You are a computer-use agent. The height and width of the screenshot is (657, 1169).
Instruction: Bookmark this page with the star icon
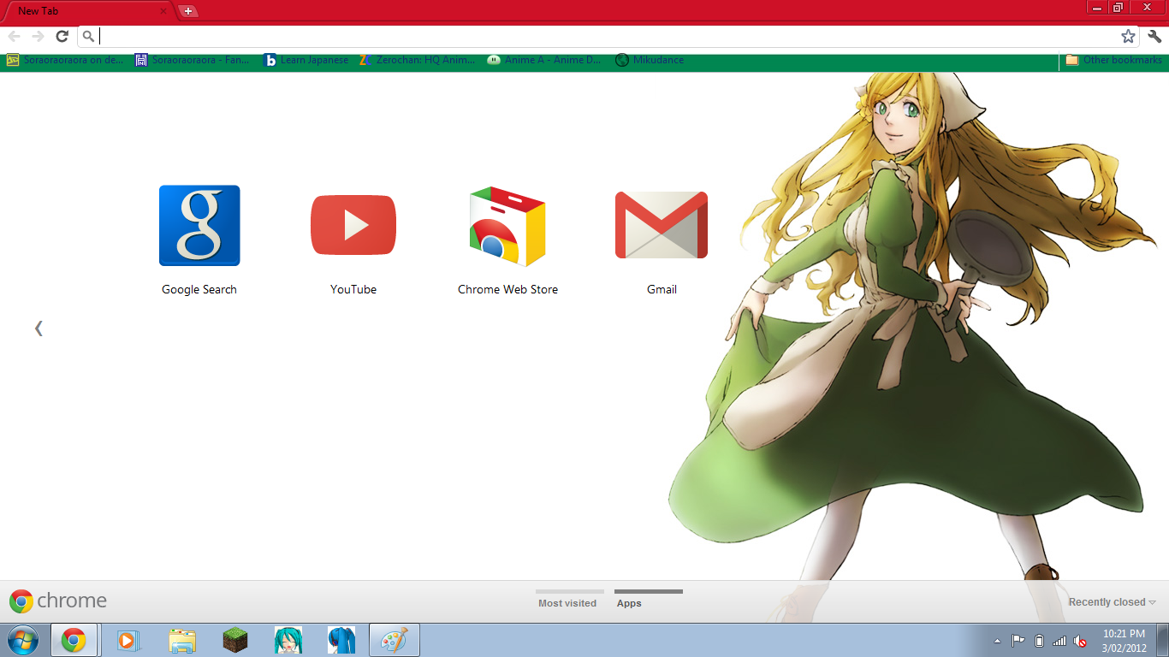click(x=1128, y=36)
